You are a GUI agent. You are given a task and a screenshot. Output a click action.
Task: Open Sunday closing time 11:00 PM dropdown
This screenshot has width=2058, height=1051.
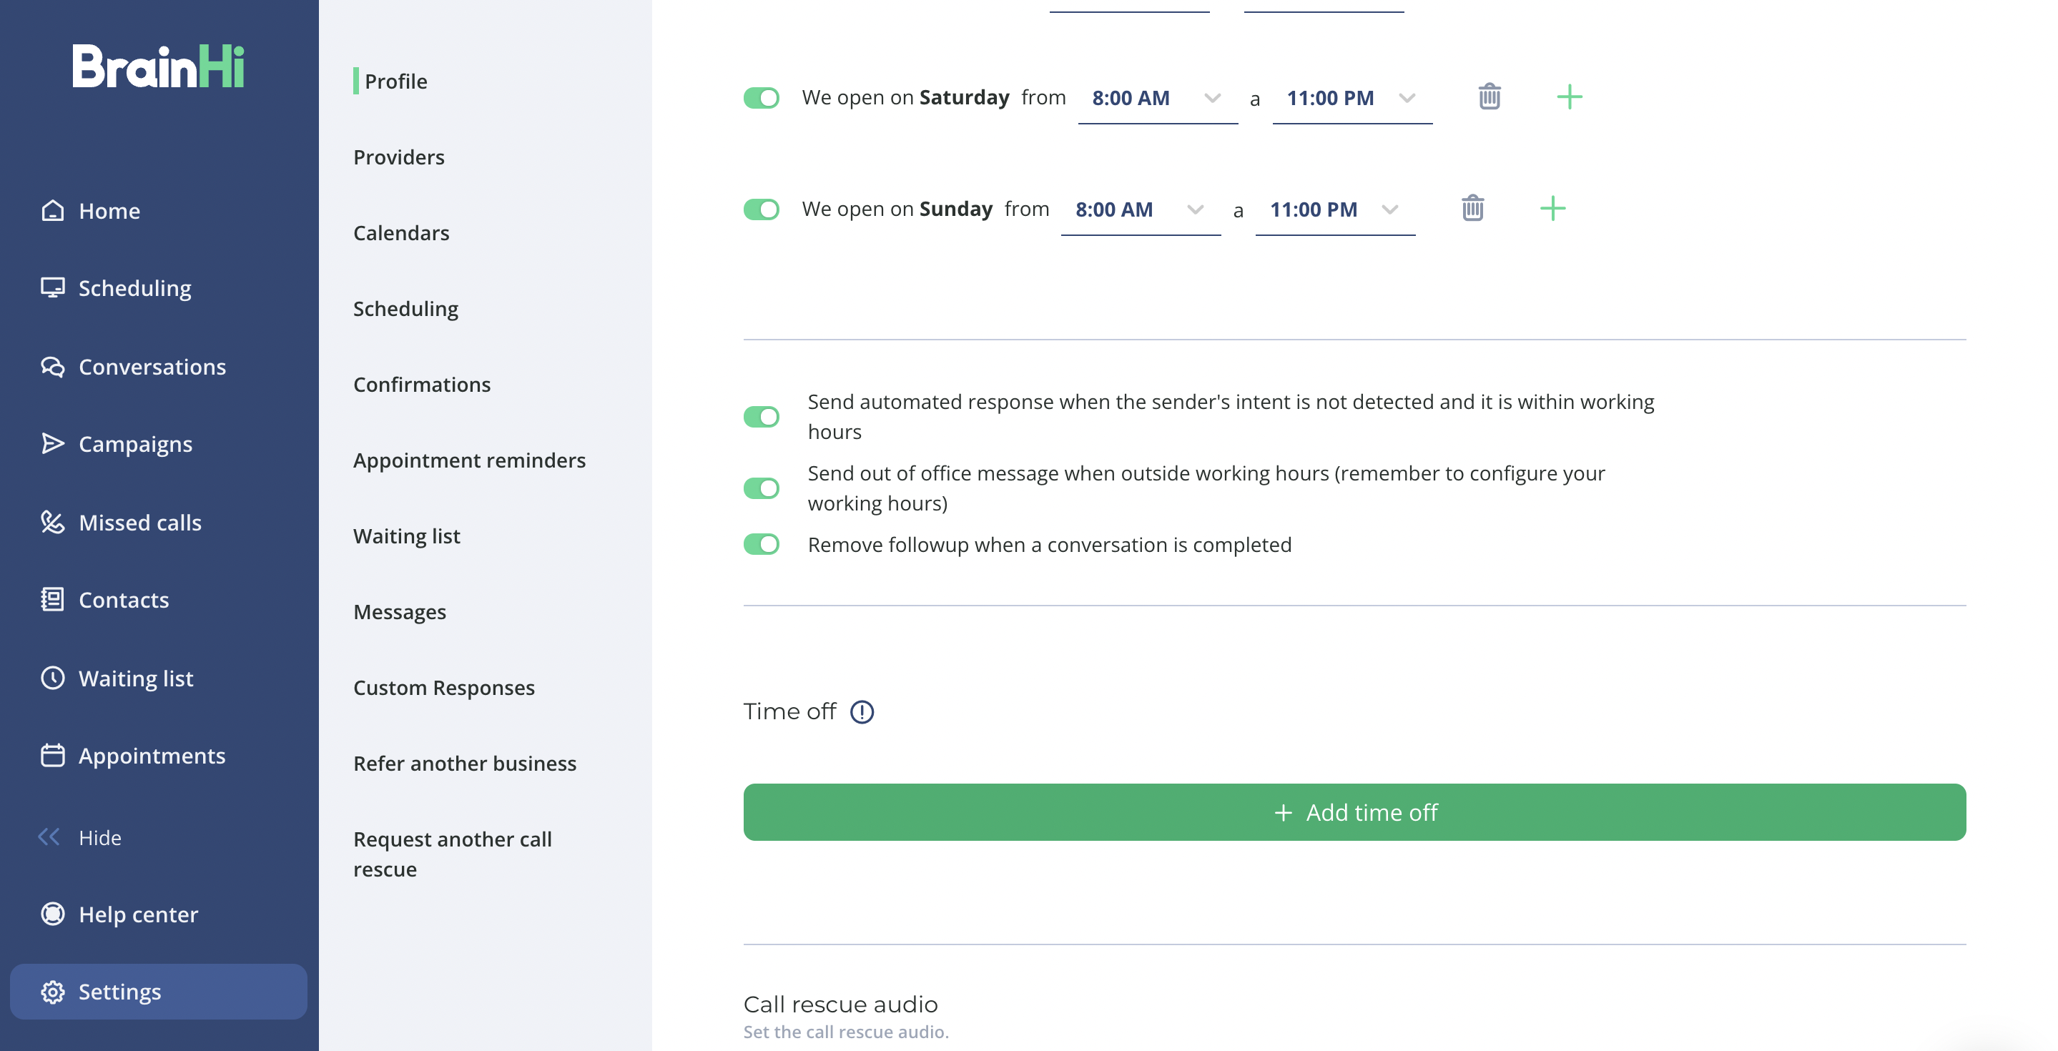[1335, 210]
